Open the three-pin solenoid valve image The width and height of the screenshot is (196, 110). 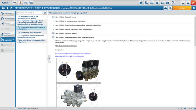click(x=79, y=95)
